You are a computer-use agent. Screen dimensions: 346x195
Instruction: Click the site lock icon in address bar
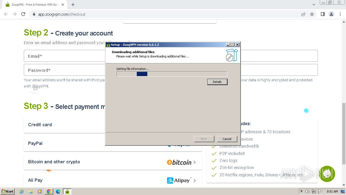34,14
